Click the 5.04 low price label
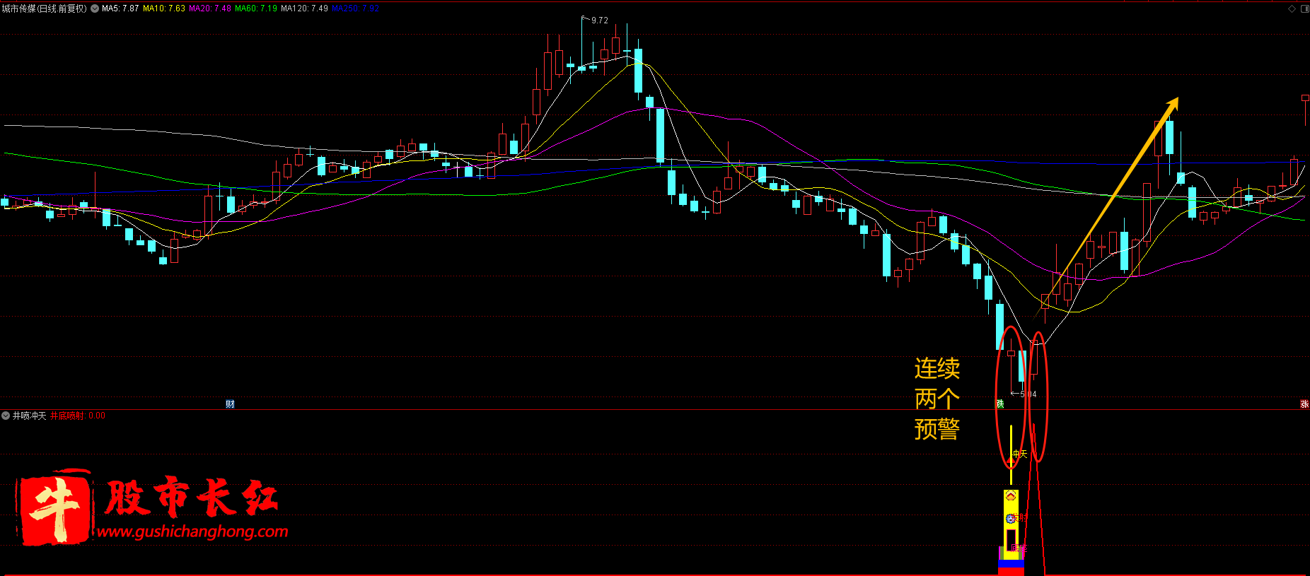 tap(1028, 394)
